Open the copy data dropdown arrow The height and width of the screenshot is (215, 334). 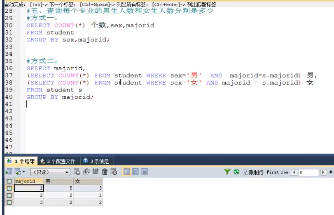tap(23, 172)
